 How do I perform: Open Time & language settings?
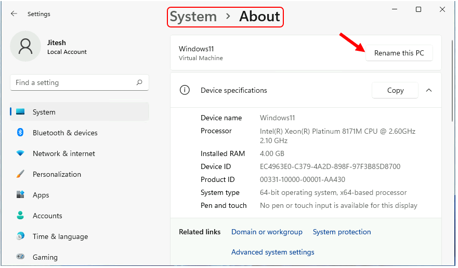click(x=80, y=236)
